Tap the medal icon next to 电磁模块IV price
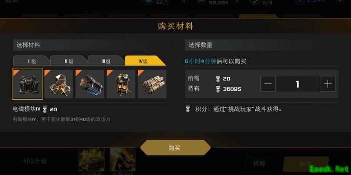The image size is (351, 175). (x=45, y=109)
